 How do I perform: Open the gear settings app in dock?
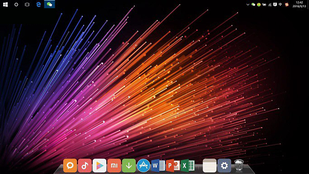click(x=224, y=165)
